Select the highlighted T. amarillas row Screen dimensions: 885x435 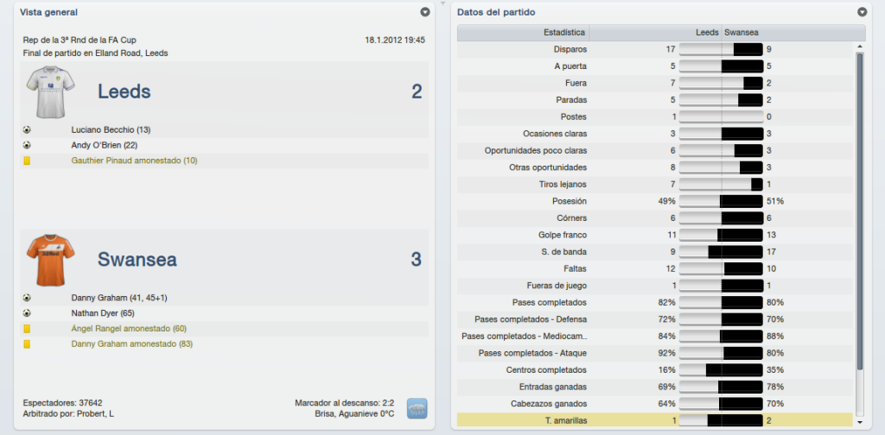coord(655,420)
